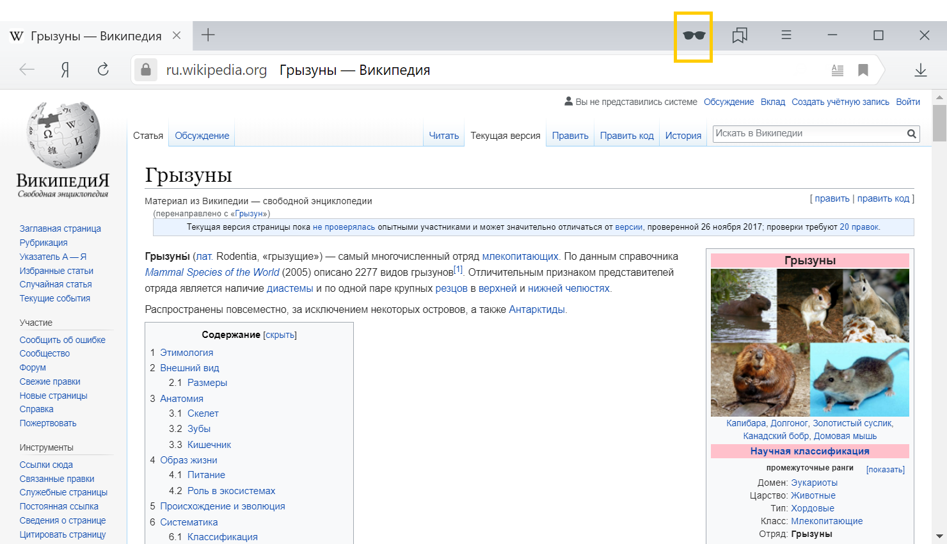Viewport: 947px width, 544px height.
Task: View site security lock icon
Action: pyautogui.click(x=146, y=70)
